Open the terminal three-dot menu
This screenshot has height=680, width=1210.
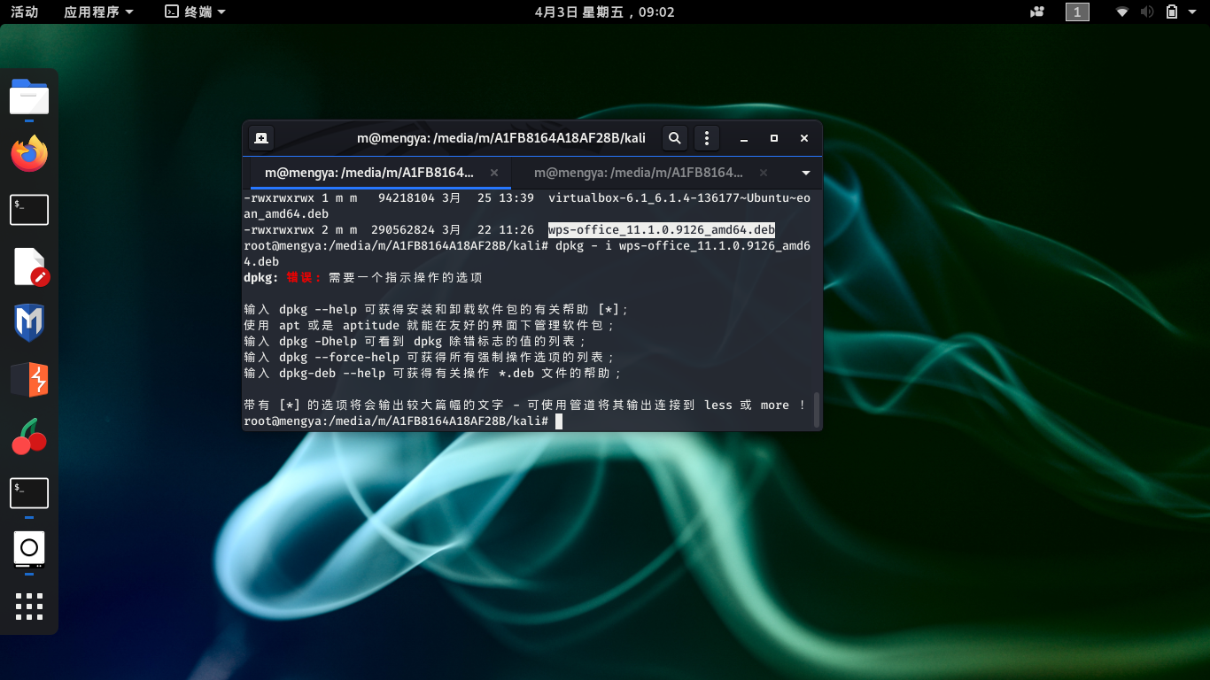[x=706, y=138]
